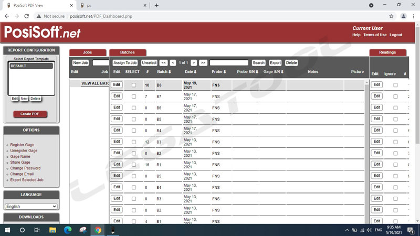
Task: Tick the select checkbox for batch B7
Action: coord(134,96)
